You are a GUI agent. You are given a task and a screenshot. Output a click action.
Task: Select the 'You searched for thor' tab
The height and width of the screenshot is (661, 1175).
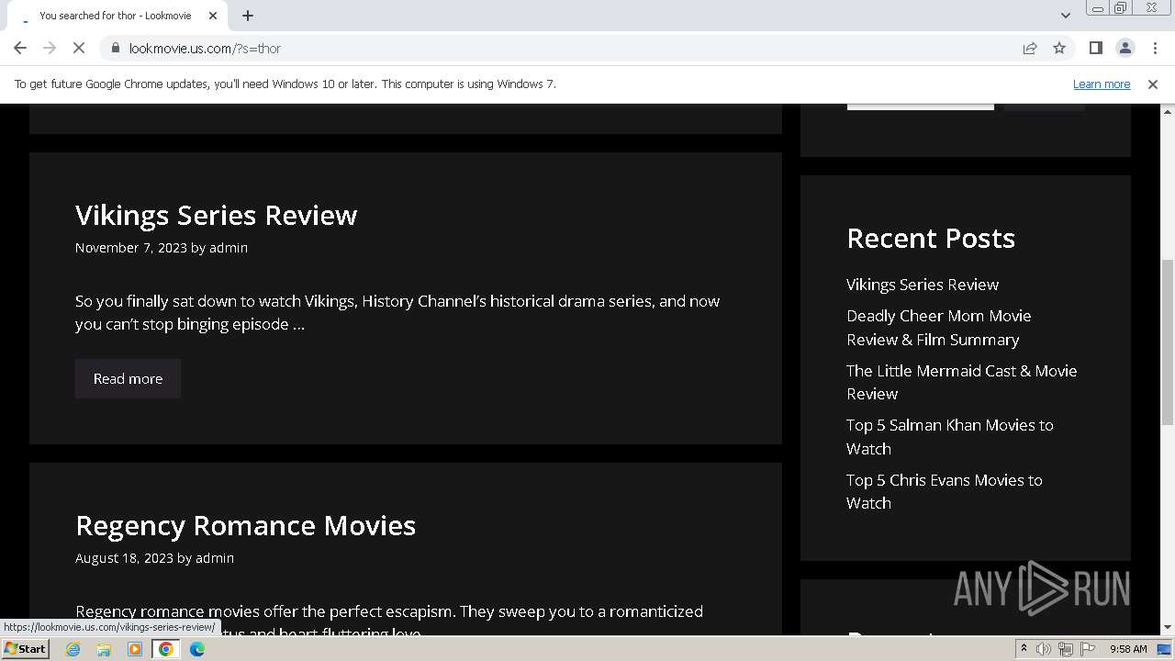pos(115,16)
